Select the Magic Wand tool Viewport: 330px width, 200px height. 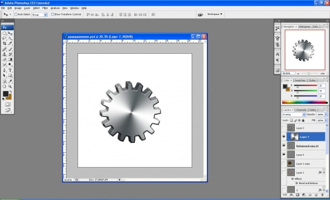pos(10,38)
